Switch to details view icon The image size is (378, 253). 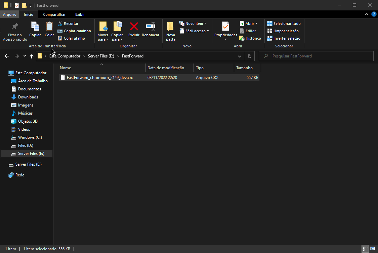pyautogui.click(x=365, y=249)
